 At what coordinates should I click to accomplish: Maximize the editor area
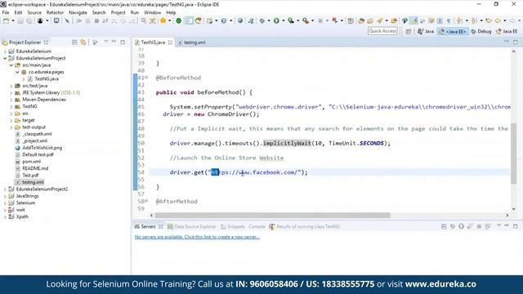(x=516, y=42)
